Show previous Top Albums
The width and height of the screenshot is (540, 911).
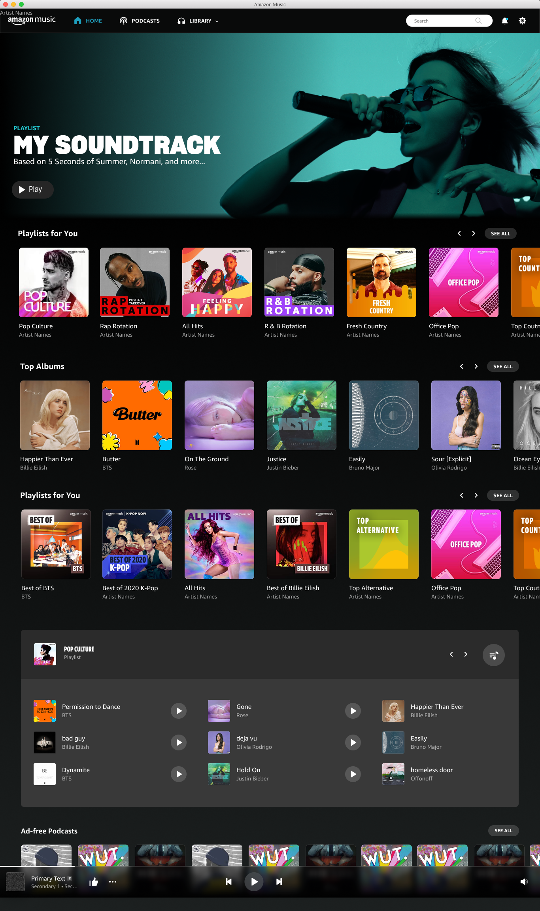461,366
